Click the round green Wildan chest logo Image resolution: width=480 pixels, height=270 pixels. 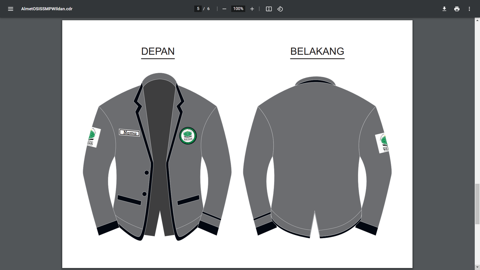pos(188,136)
